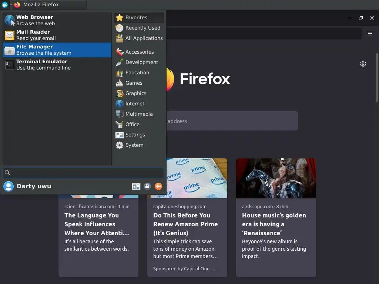Image resolution: width=379 pixels, height=284 pixels.
Task: Launch Web Browser from favorites
Action: (x=57, y=20)
